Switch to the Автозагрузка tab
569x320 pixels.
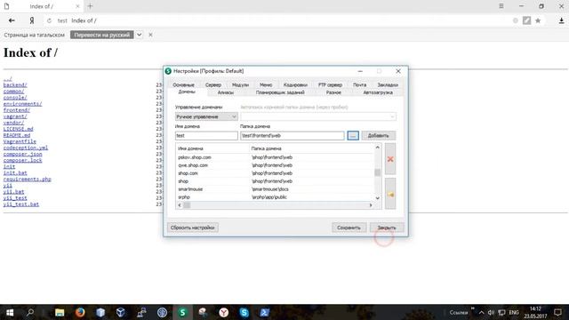[378, 92]
